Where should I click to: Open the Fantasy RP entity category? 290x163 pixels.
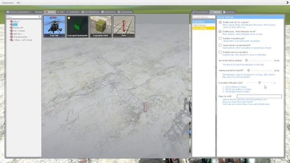pos(18,28)
